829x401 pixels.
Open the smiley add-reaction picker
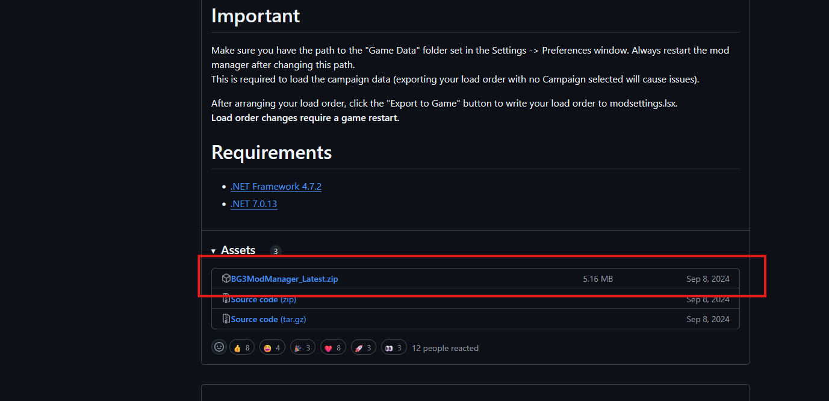click(x=219, y=347)
